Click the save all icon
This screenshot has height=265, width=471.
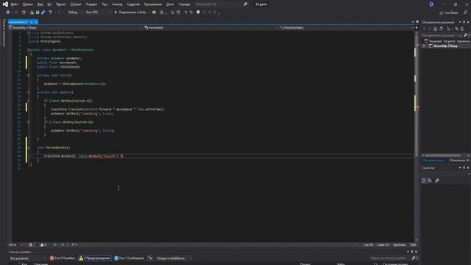pos(43,13)
